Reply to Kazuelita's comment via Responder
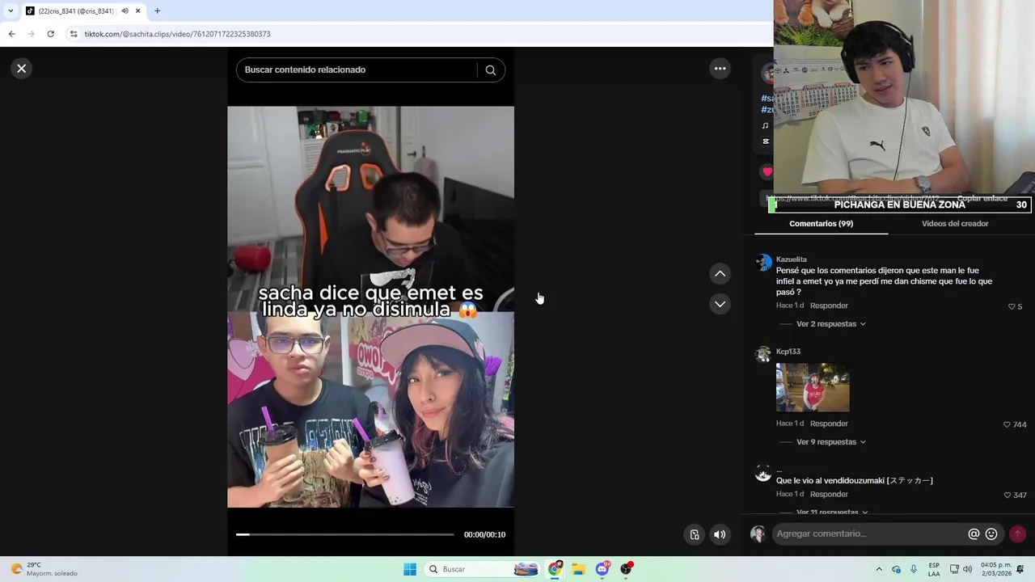The height and width of the screenshot is (582, 1035). tap(829, 306)
